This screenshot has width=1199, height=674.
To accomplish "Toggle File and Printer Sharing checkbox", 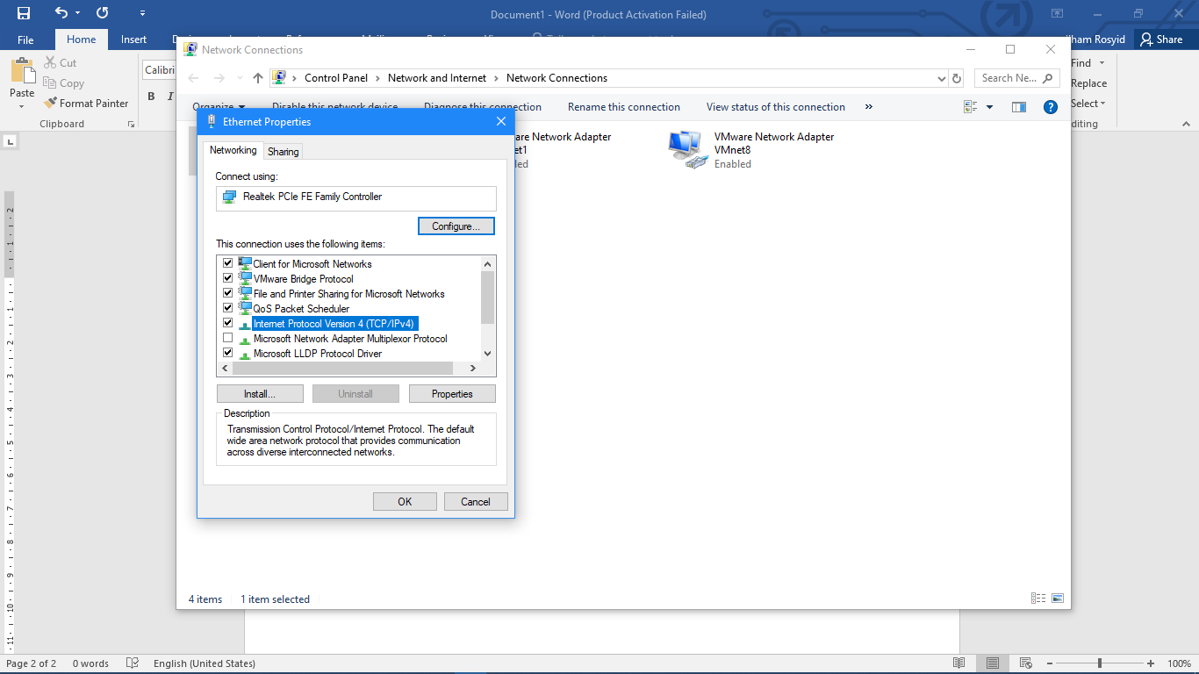I will [228, 293].
